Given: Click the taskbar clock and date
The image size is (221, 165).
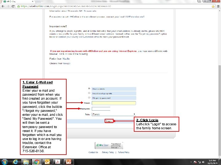Looking at the screenshot, I should tap(212, 162).
